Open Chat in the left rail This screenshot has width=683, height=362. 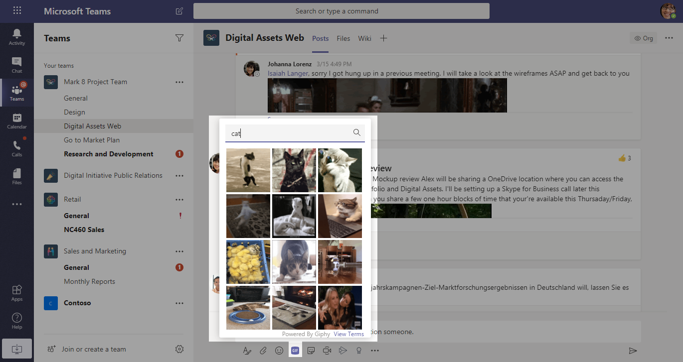(x=16, y=65)
